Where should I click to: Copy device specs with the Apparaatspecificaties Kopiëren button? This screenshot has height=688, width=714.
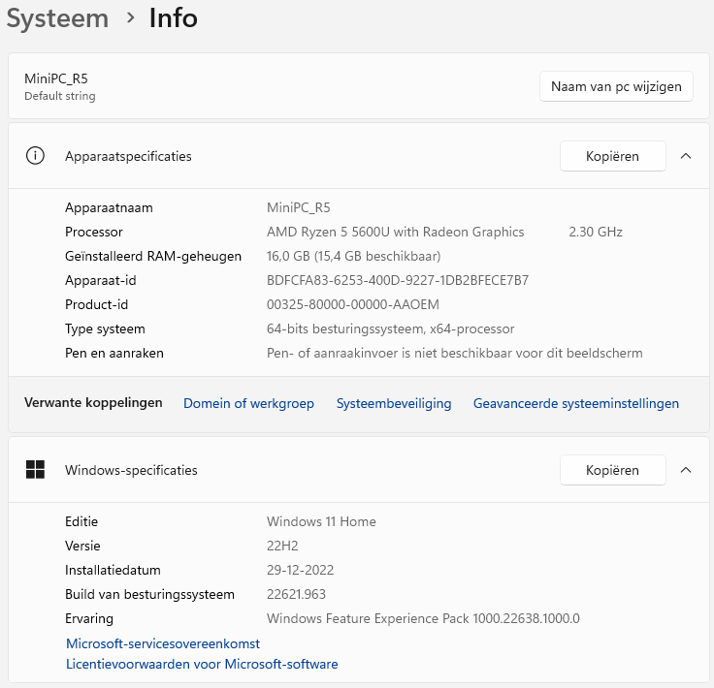click(x=612, y=156)
